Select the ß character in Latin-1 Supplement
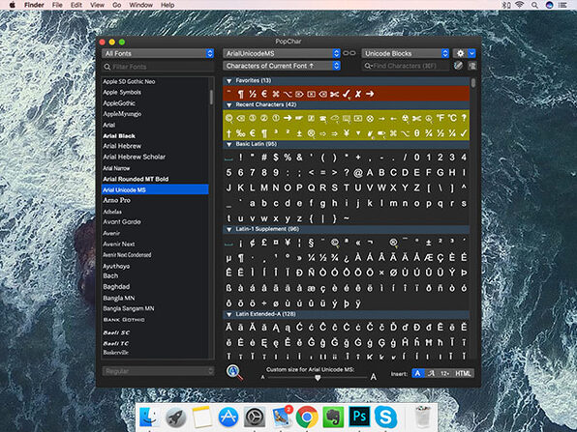The height and width of the screenshot is (432, 577). [x=228, y=288]
